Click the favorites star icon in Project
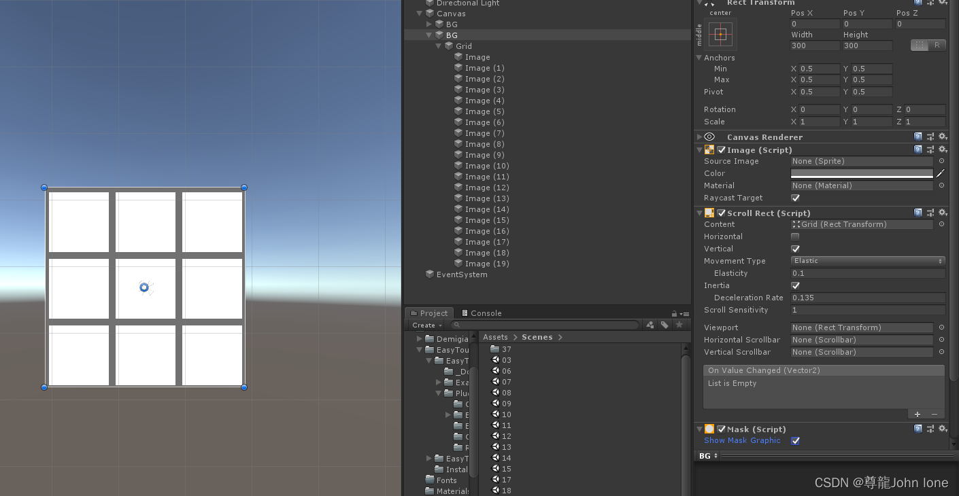Image resolution: width=959 pixels, height=496 pixels. click(679, 325)
